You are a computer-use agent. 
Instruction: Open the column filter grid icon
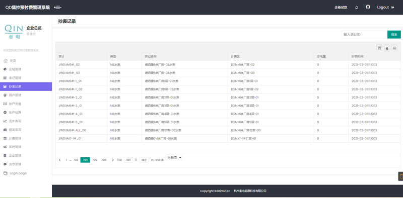click(x=379, y=47)
